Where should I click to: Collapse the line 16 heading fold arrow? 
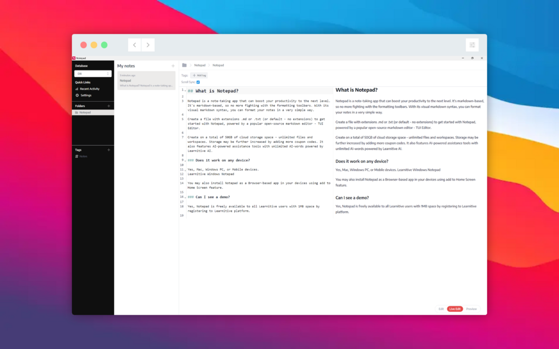(x=185, y=197)
